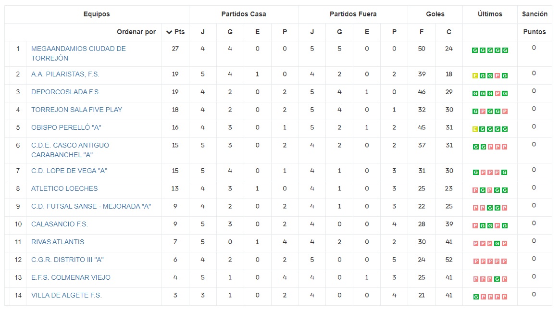Click the leftmost G badge in Megaandamios row

475,50
